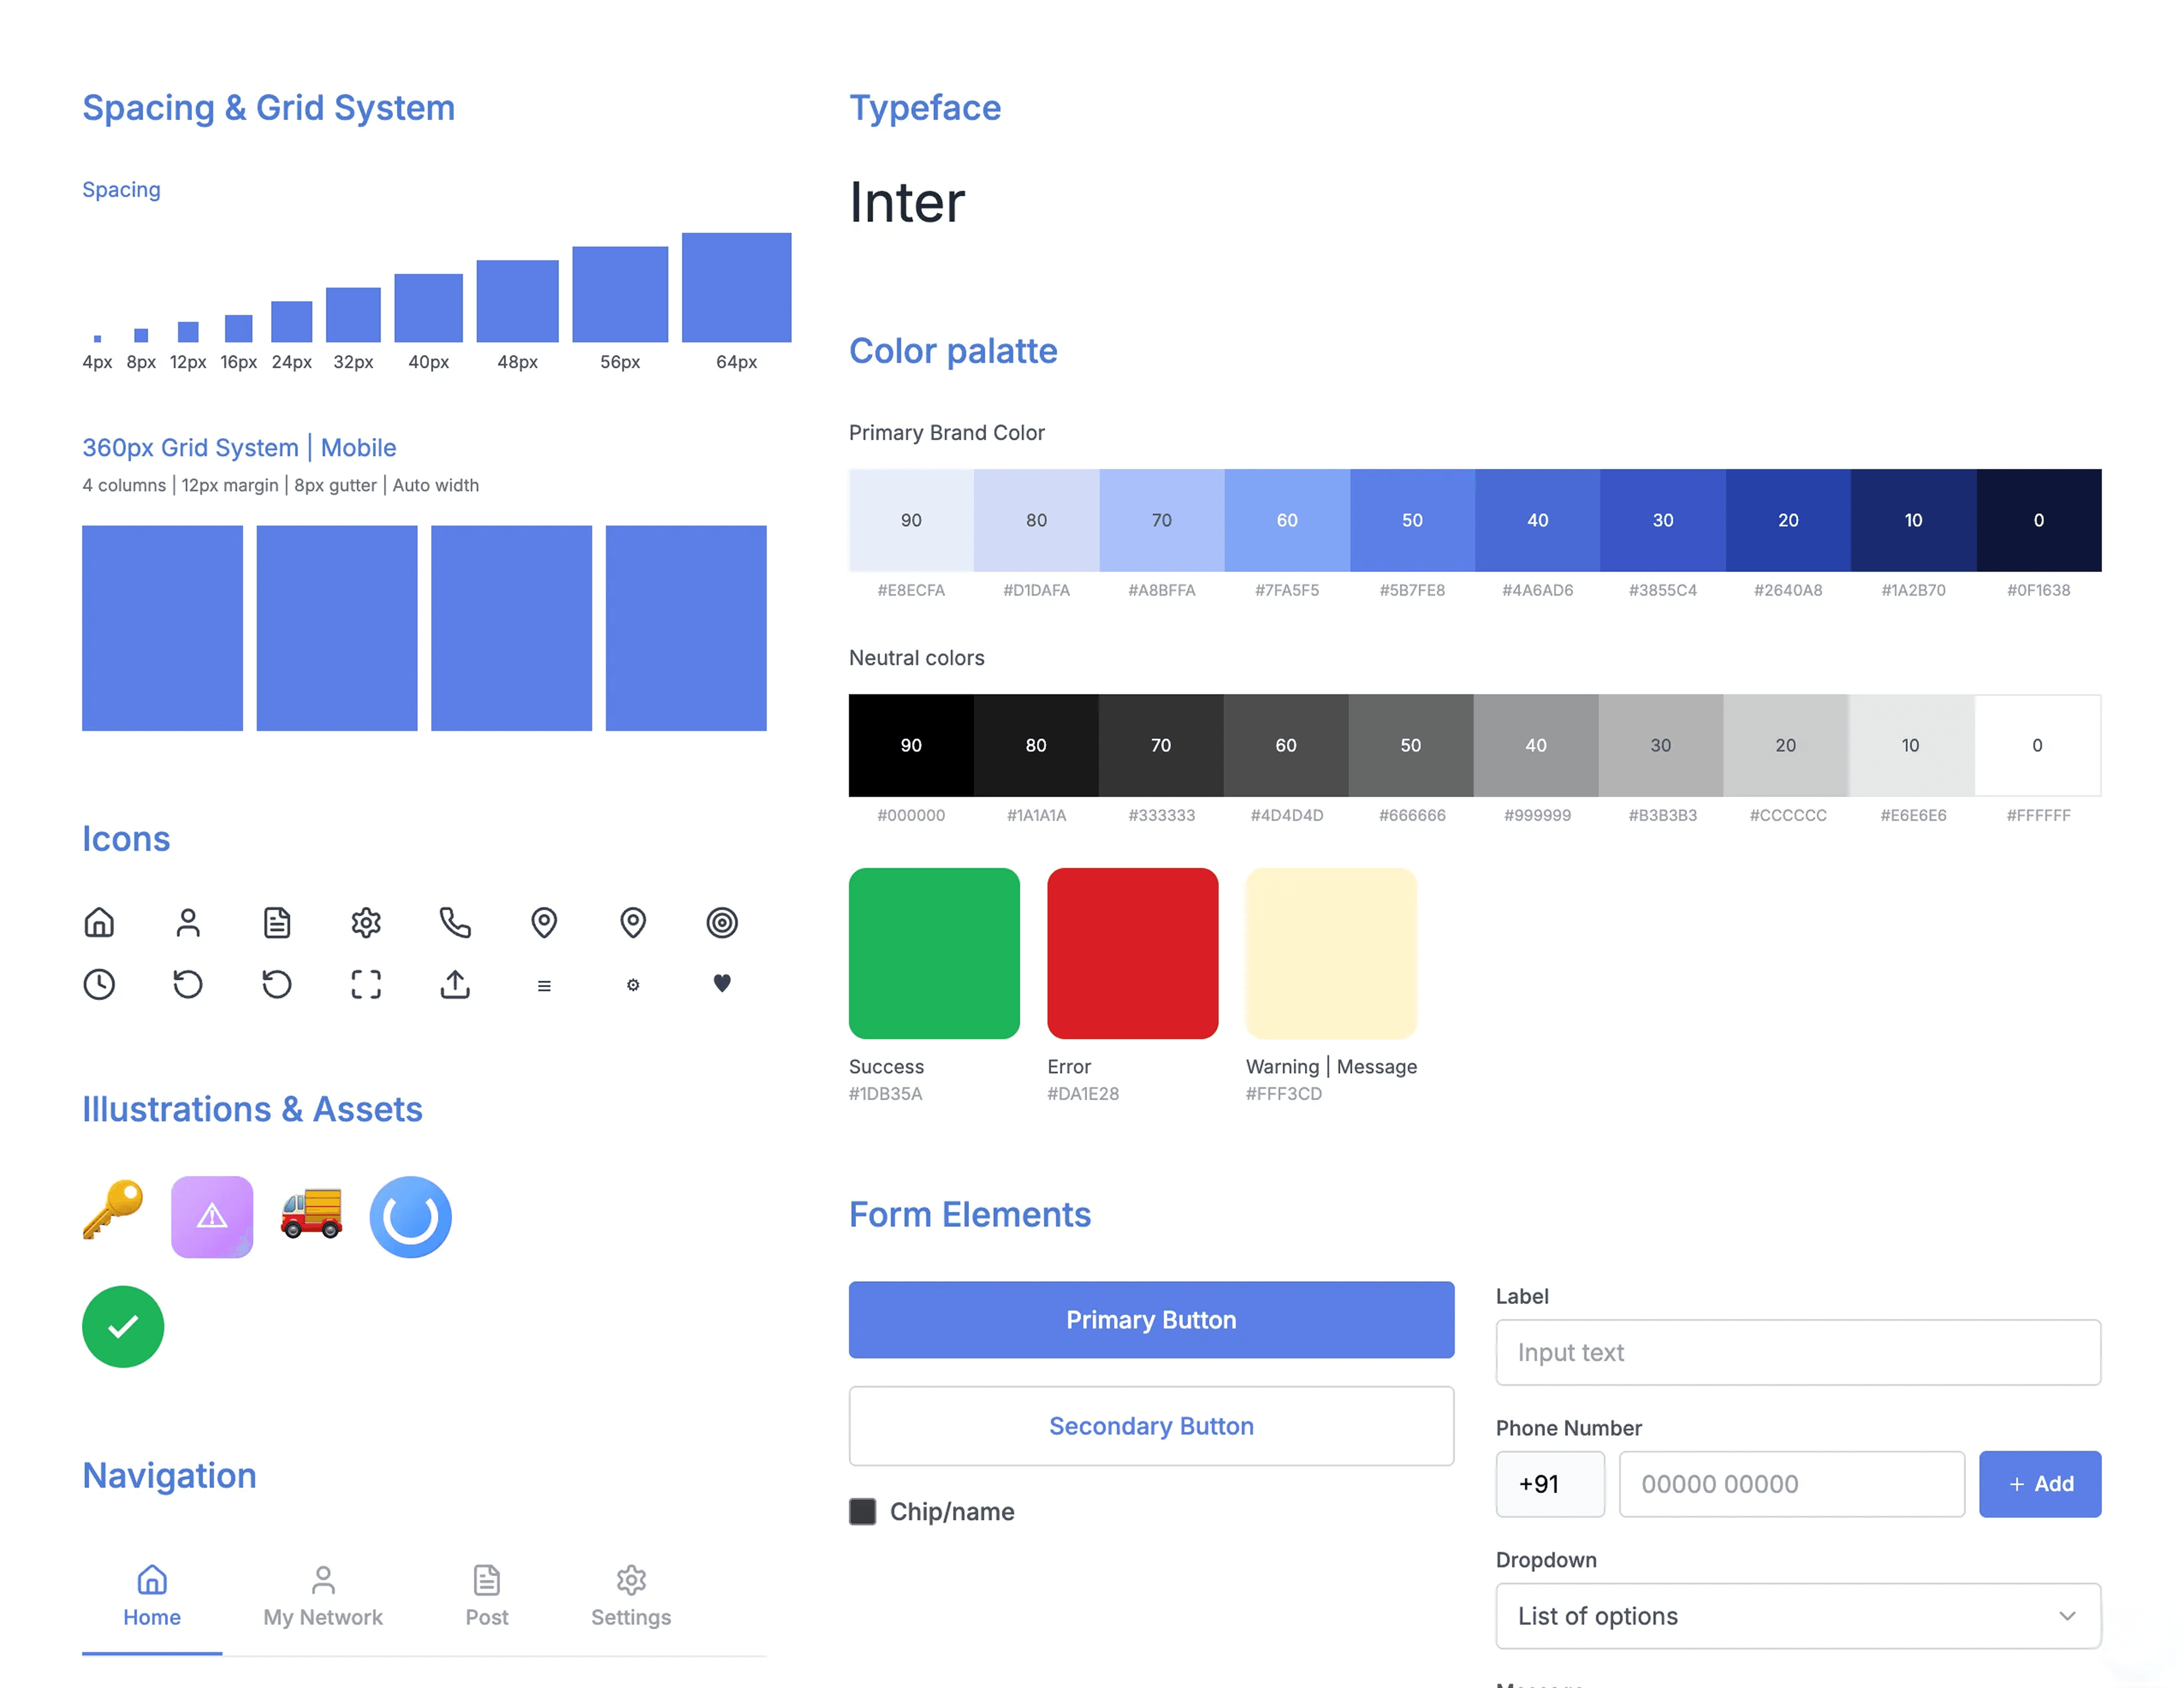Open the +91 country code selector
Image resolution: width=2184 pixels, height=1688 pixels.
(x=1549, y=1483)
